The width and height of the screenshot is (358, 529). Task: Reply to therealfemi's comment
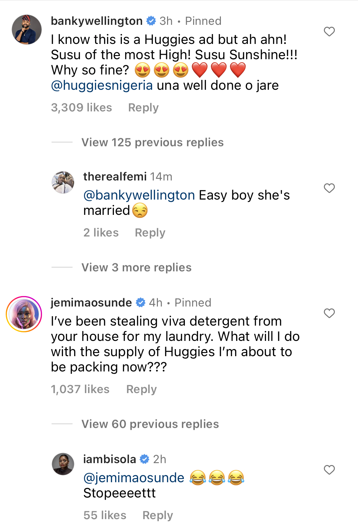tap(150, 233)
